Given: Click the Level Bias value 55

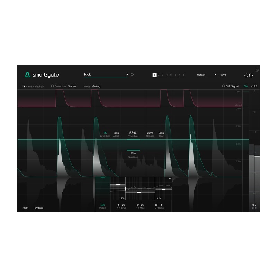Looking at the screenshot, I should click(105, 133).
